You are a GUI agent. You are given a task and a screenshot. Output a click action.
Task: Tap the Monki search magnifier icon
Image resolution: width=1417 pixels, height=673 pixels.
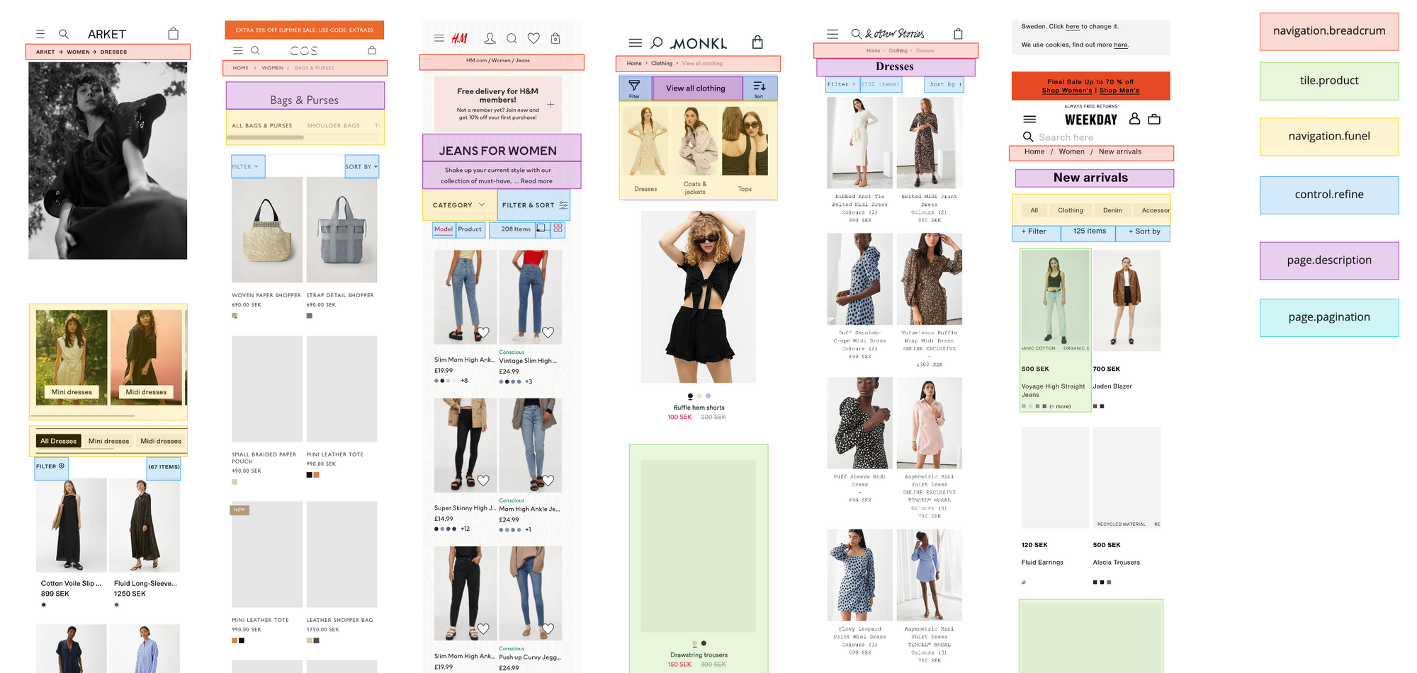point(657,42)
